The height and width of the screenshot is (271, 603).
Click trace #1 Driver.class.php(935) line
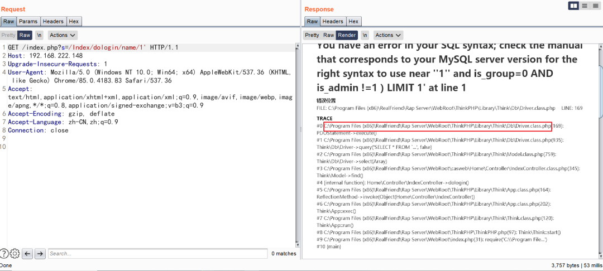click(441, 140)
